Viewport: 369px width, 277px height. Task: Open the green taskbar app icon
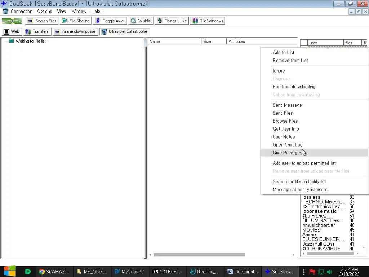point(28,272)
